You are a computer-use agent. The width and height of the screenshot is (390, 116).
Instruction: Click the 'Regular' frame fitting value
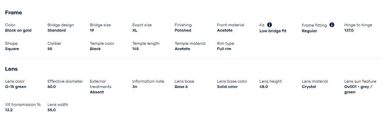[309, 31]
